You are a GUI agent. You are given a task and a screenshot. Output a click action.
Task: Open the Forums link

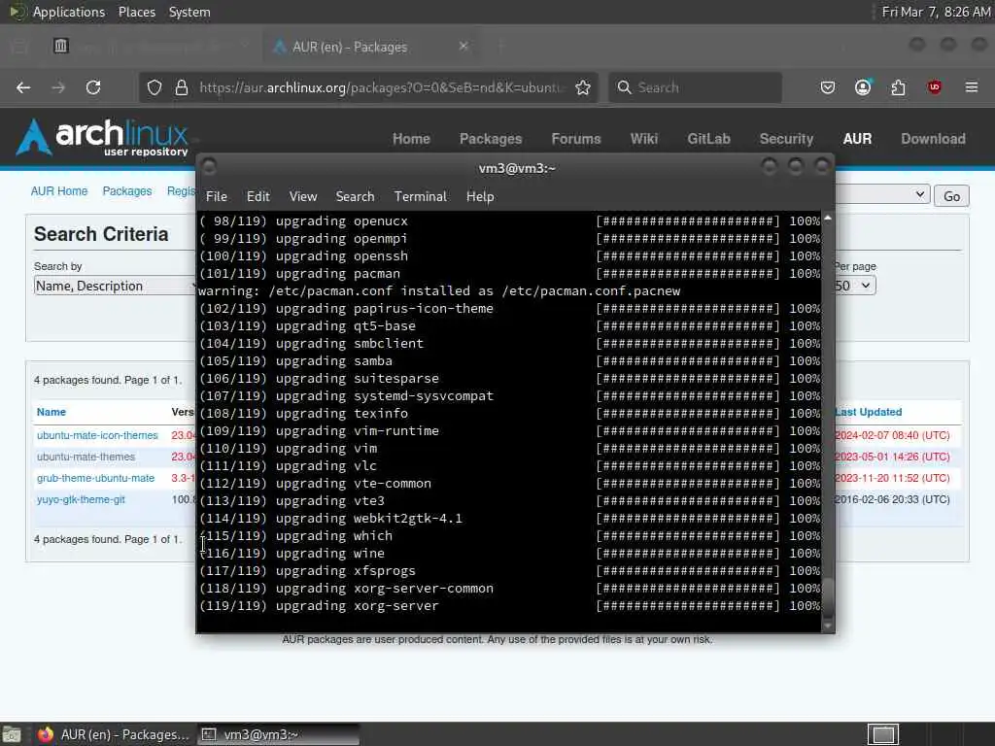pos(576,139)
